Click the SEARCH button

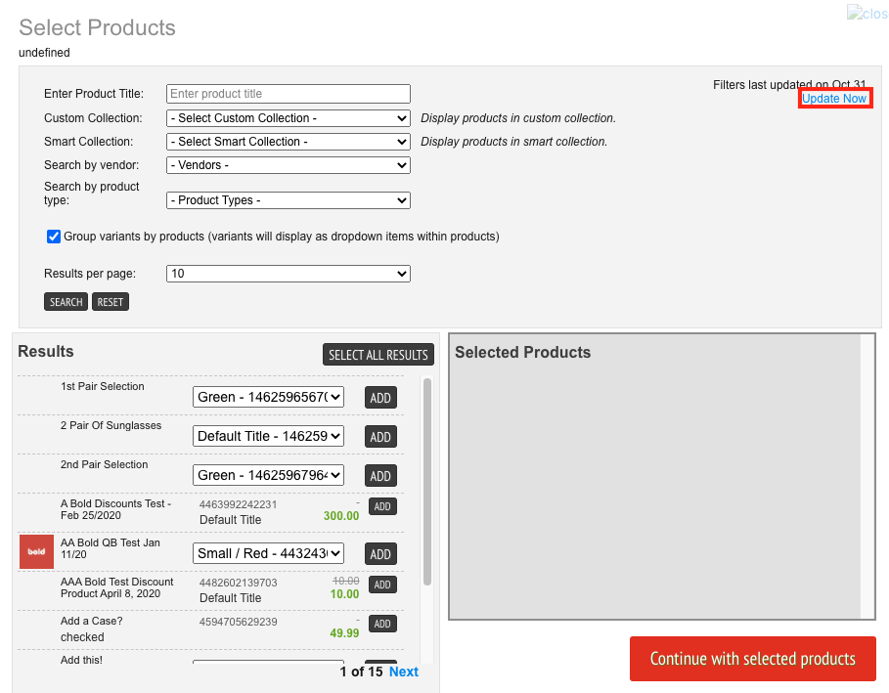[66, 302]
